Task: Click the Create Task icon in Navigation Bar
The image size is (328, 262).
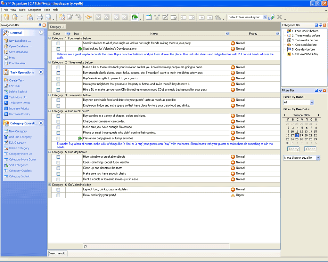Action: click(6, 80)
